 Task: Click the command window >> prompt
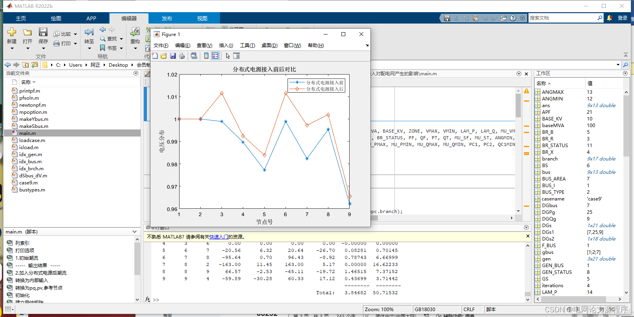[x=156, y=300]
